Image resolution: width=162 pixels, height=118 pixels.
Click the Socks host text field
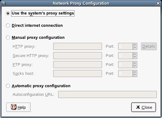tap(78, 74)
